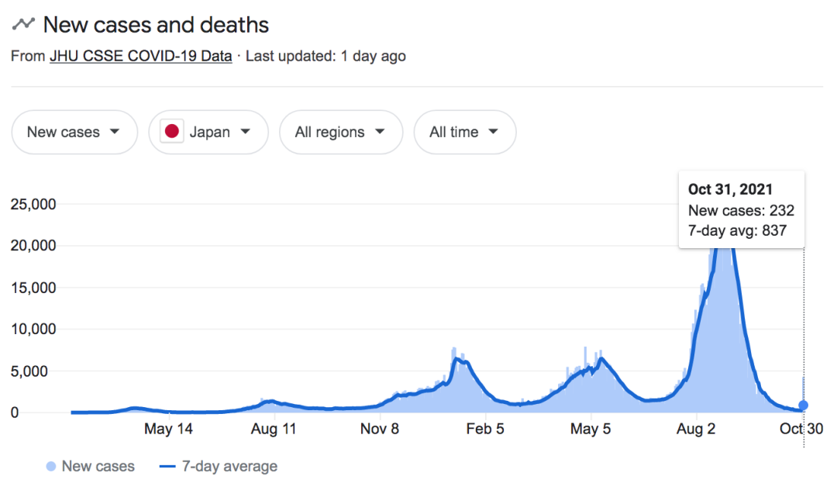Image resolution: width=837 pixels, height=490 pixels.
Task: Click the Japan flag icon
Action: pos(171,132)
